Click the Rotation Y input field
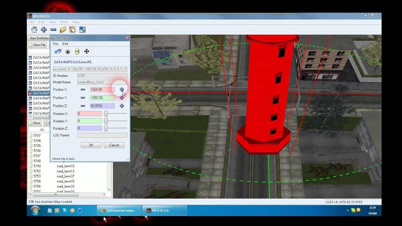 pos(90,121)
